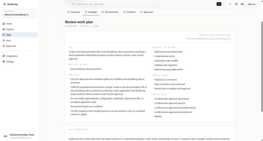Click the Tasks checkbox icon
The width and height of the screenshot is (263, 141).
(4, 35)
